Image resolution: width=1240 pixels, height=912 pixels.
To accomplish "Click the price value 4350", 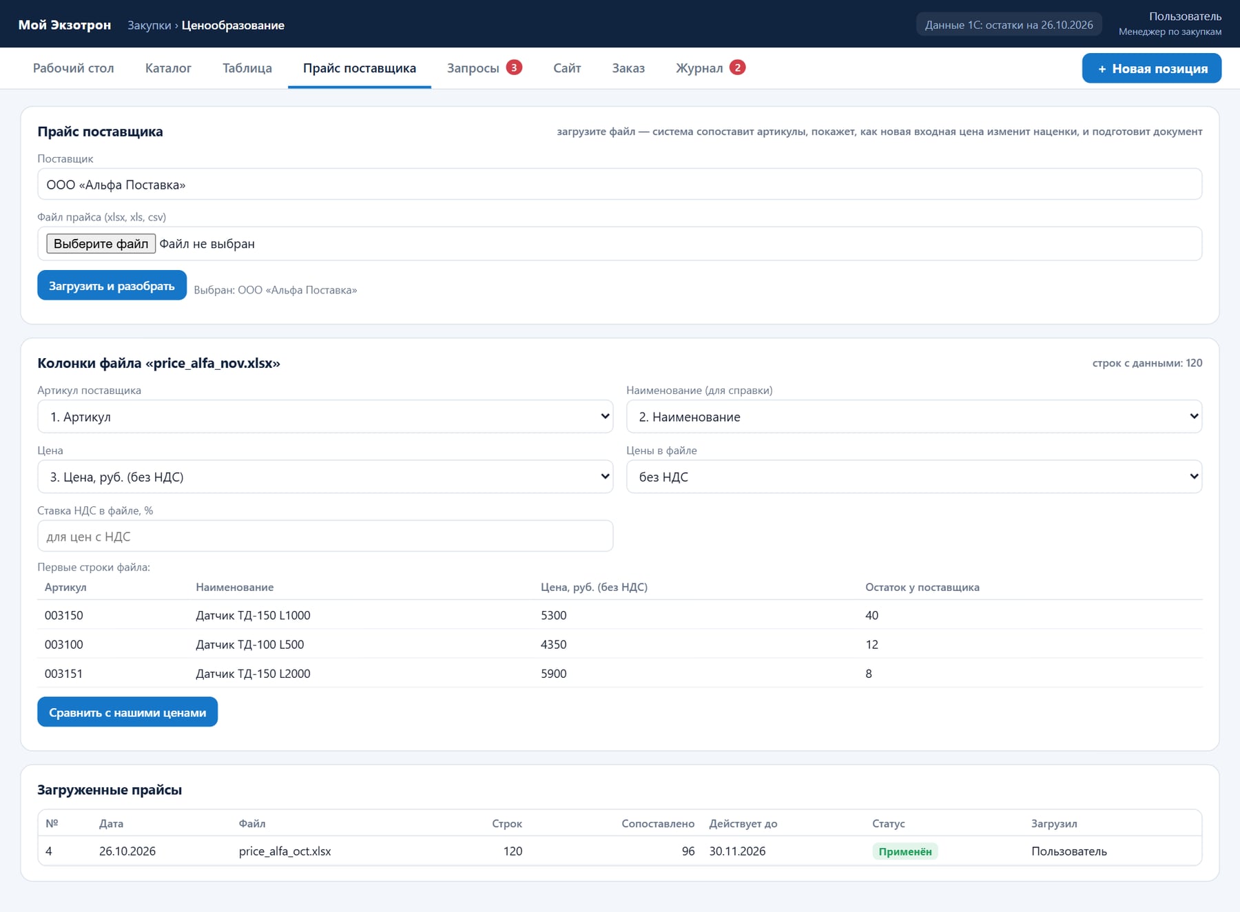I will coord(554,645).
